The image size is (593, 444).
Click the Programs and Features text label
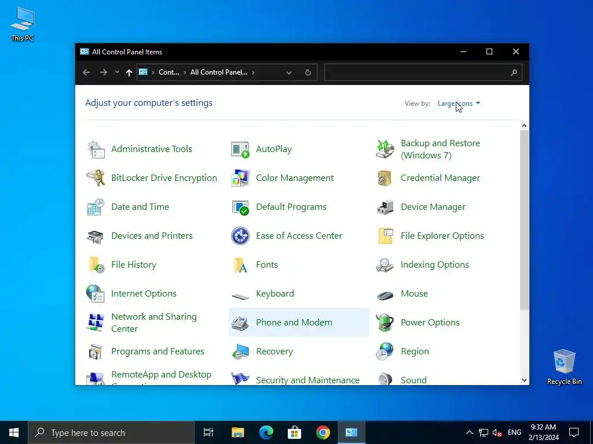(x=158, y=351)
